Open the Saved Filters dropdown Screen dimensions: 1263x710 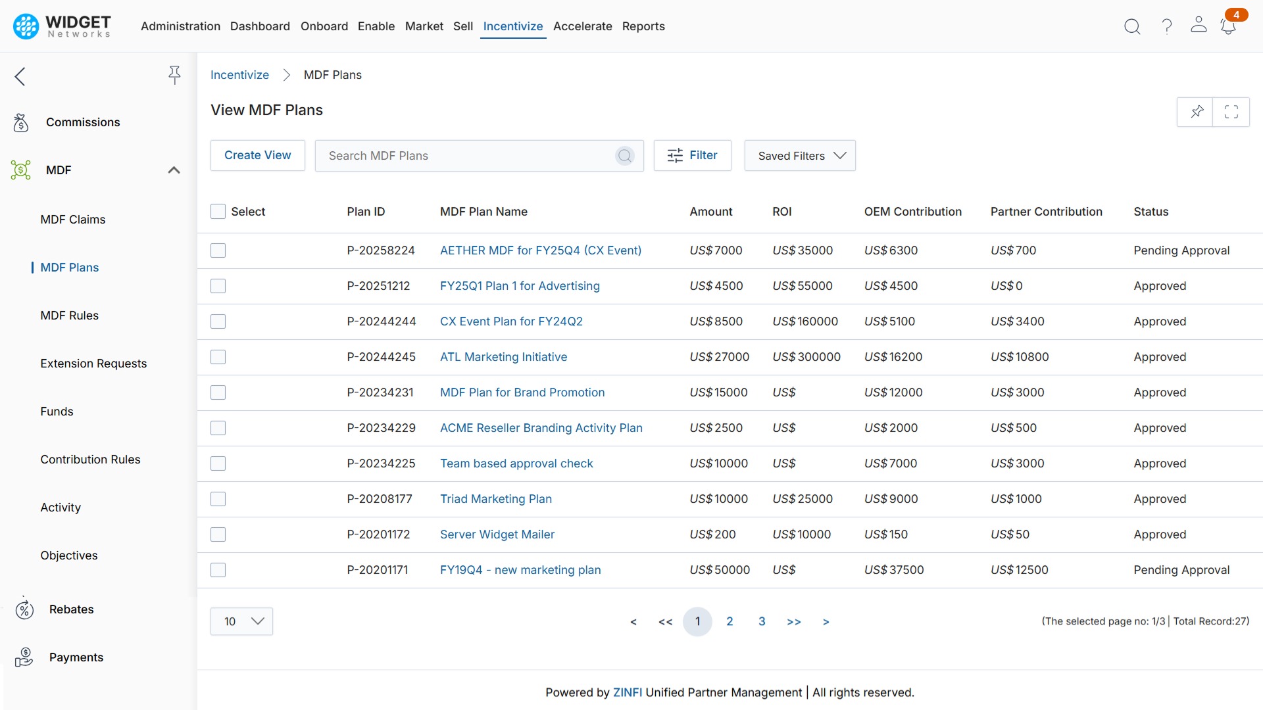pos(799,156)
